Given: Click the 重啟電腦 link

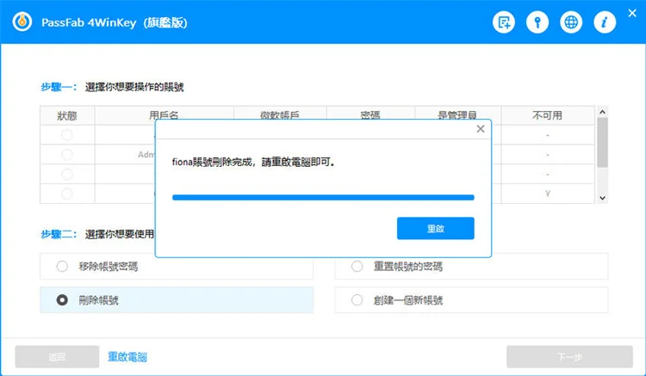Looking at the screenshot, I should (x=127, y=357).
